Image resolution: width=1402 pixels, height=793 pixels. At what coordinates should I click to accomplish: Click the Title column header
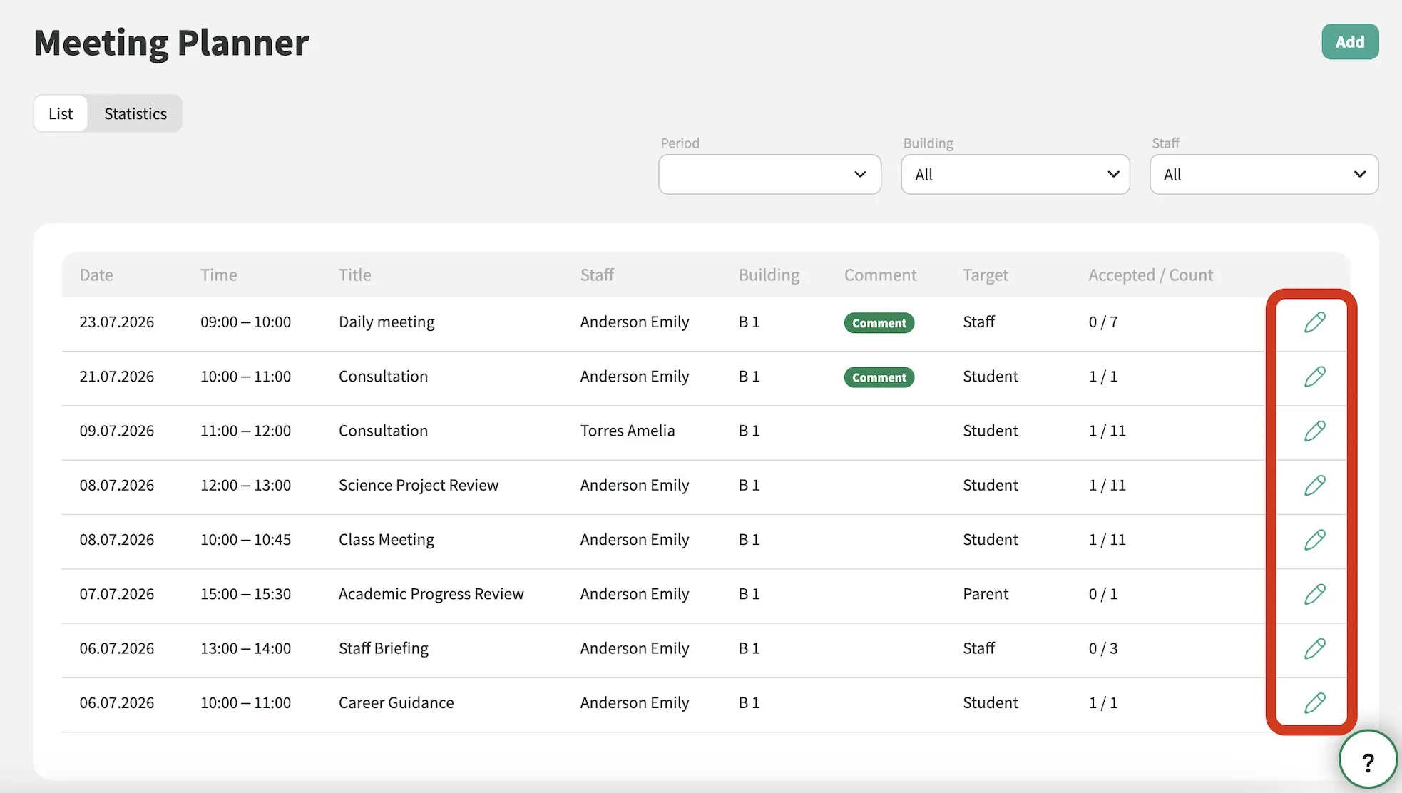354,275
